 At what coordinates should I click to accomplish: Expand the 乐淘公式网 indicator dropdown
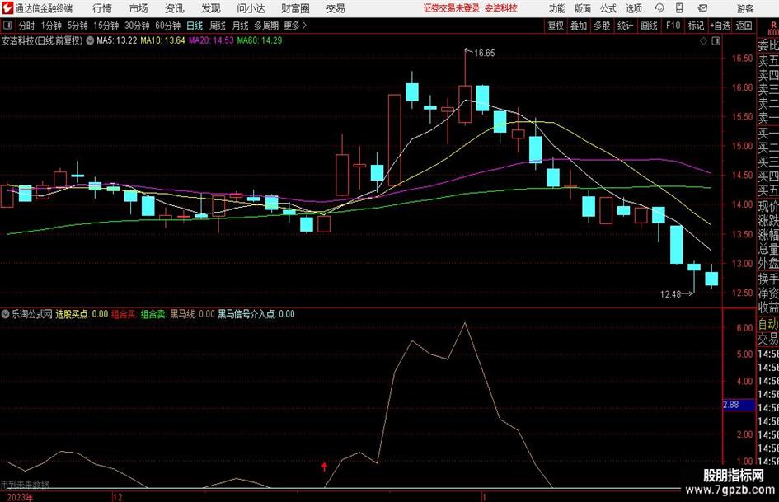point(5,314)
